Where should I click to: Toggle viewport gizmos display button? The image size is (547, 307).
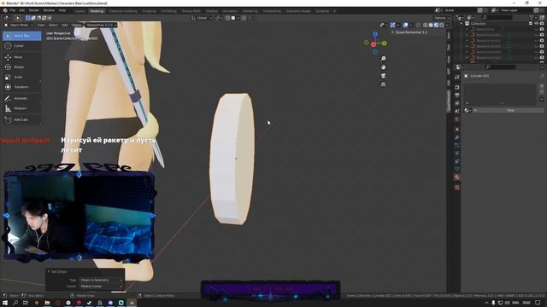pyautogui.click(x=393, y=25)
